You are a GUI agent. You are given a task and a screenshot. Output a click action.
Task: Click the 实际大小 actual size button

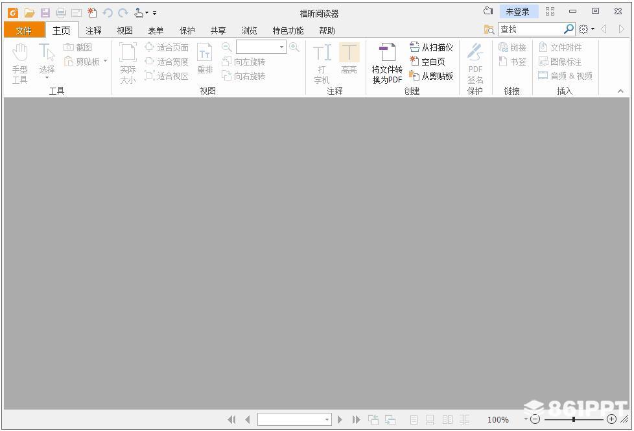point(128,64)
